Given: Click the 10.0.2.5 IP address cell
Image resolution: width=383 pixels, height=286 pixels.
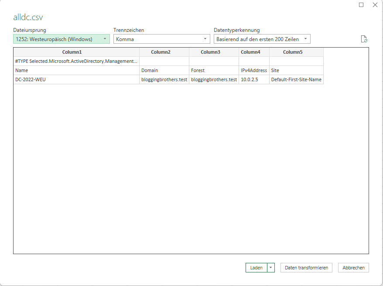Looking at the screenshot, I should tap(254, 79).
